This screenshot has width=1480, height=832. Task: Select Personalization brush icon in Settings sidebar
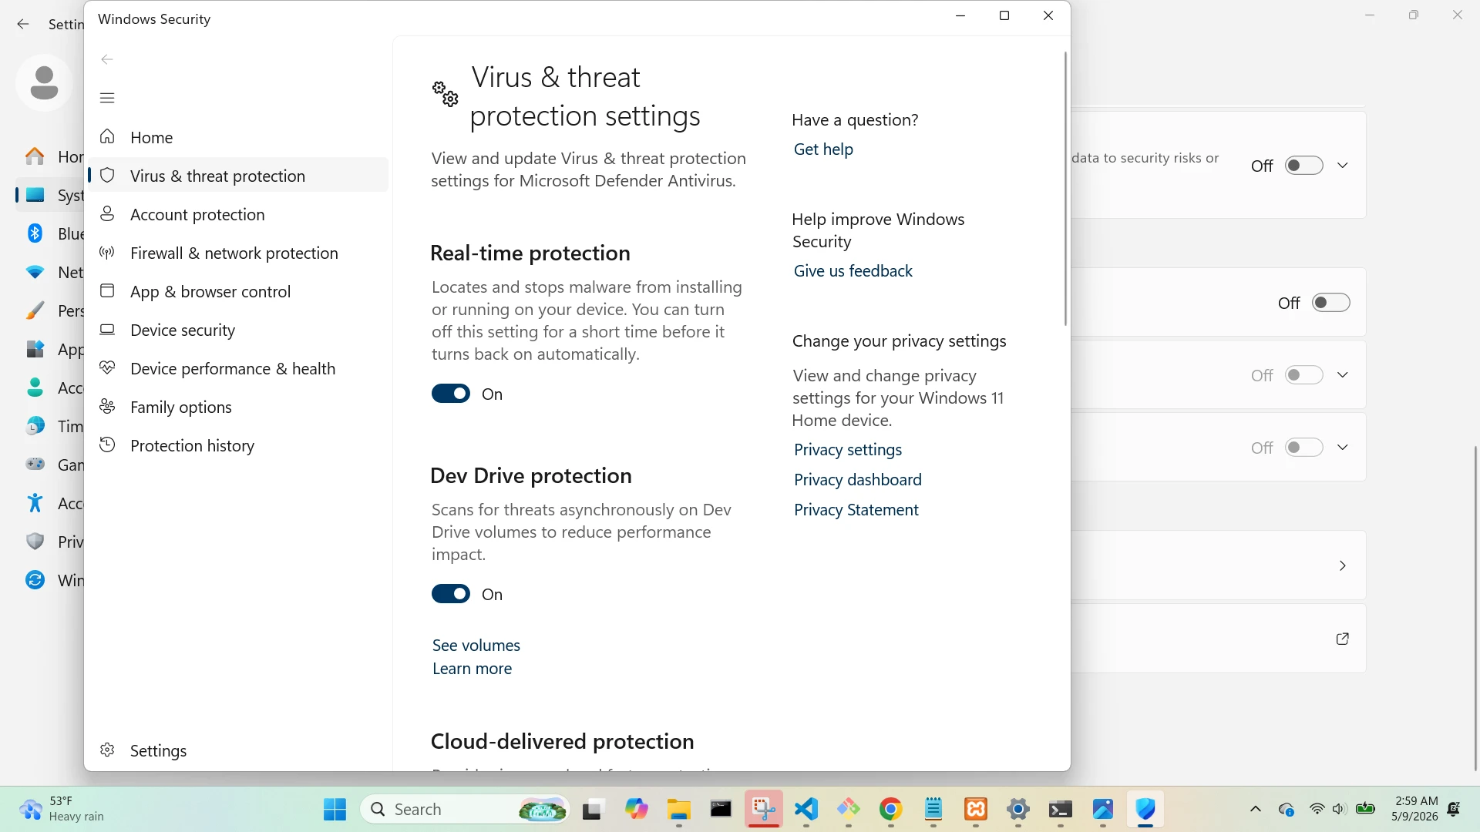(35, 310)
